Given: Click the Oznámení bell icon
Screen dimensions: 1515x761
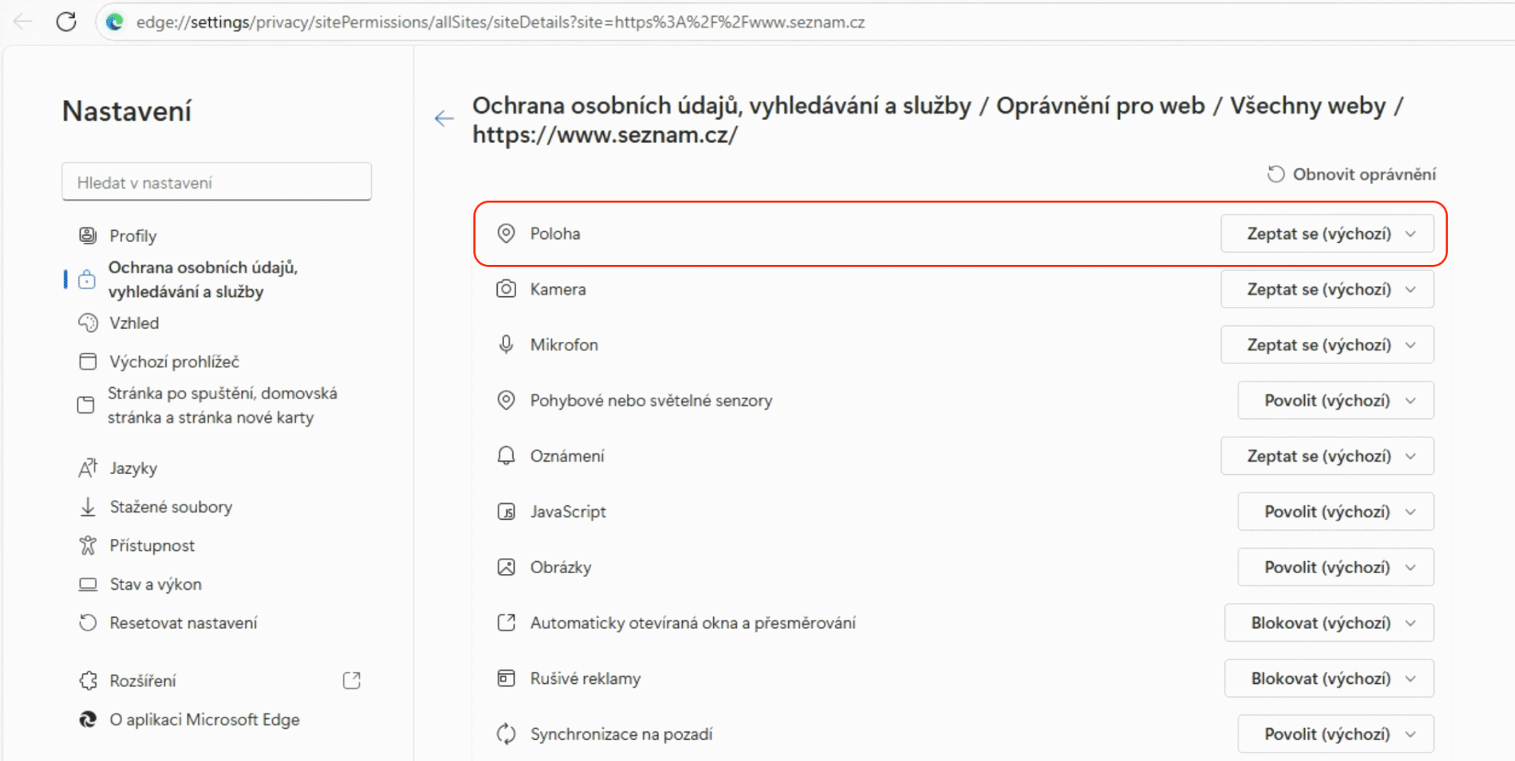Looking at the screenshot, I should (506, 456).
